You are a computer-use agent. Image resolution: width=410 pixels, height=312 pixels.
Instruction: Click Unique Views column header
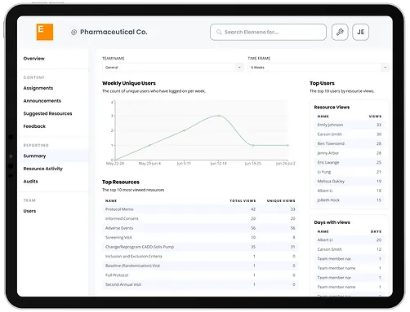[281, 201]
